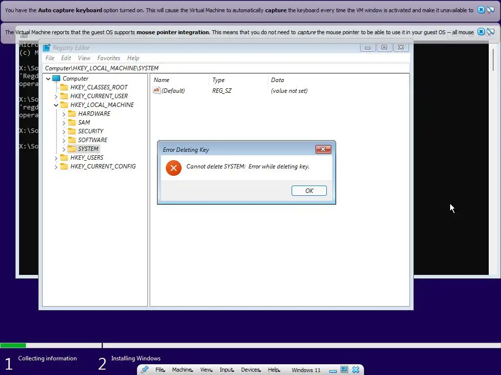Open the VirtualBox Help menu in mini toolbar
Image resolution: width=501 pixels, height=375 pixels.
274,370
